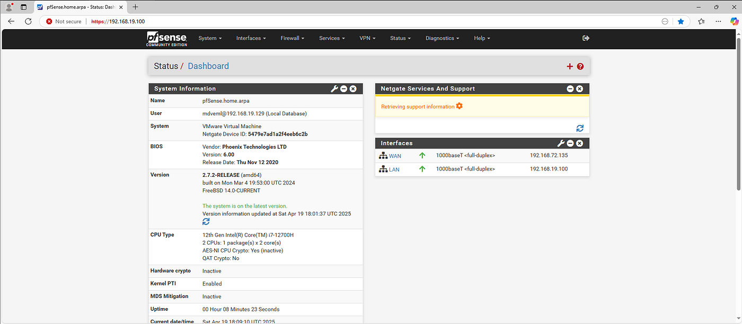Image resolution: width=742 pixels, height=324 pixels.
Task: Expand the VPN dropdown menu
Action: [367, 38]
